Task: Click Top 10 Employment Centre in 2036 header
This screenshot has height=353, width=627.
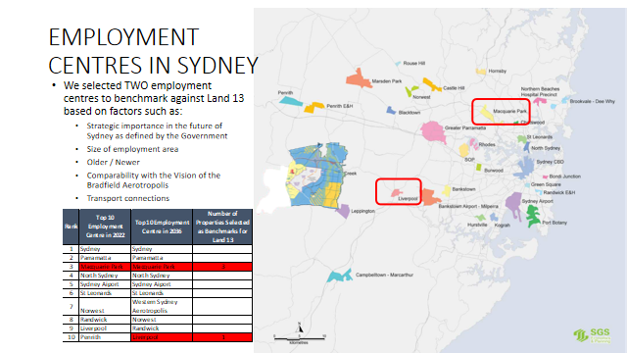Action: click(x=162, y=227)
